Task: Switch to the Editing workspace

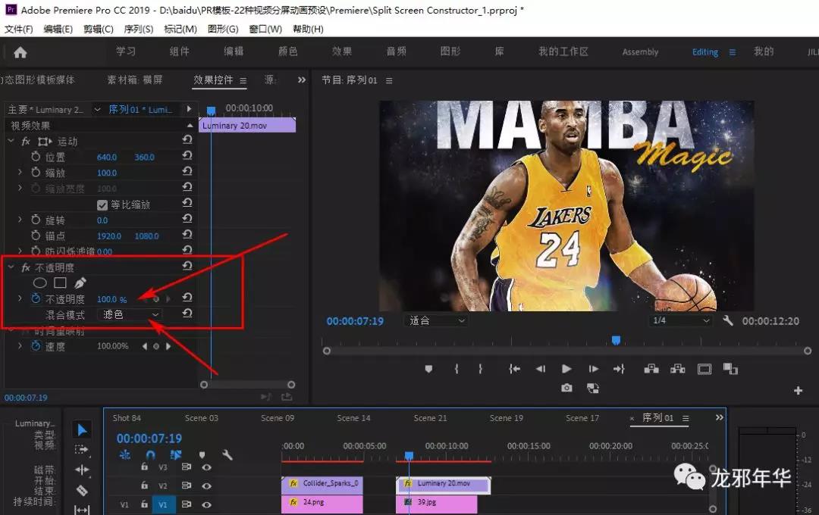Action: click(704, 52)
